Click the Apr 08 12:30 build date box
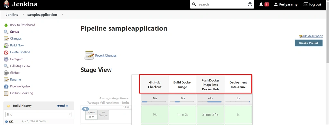329x125 pixels. pyautogui.click(x=91, y=115)
